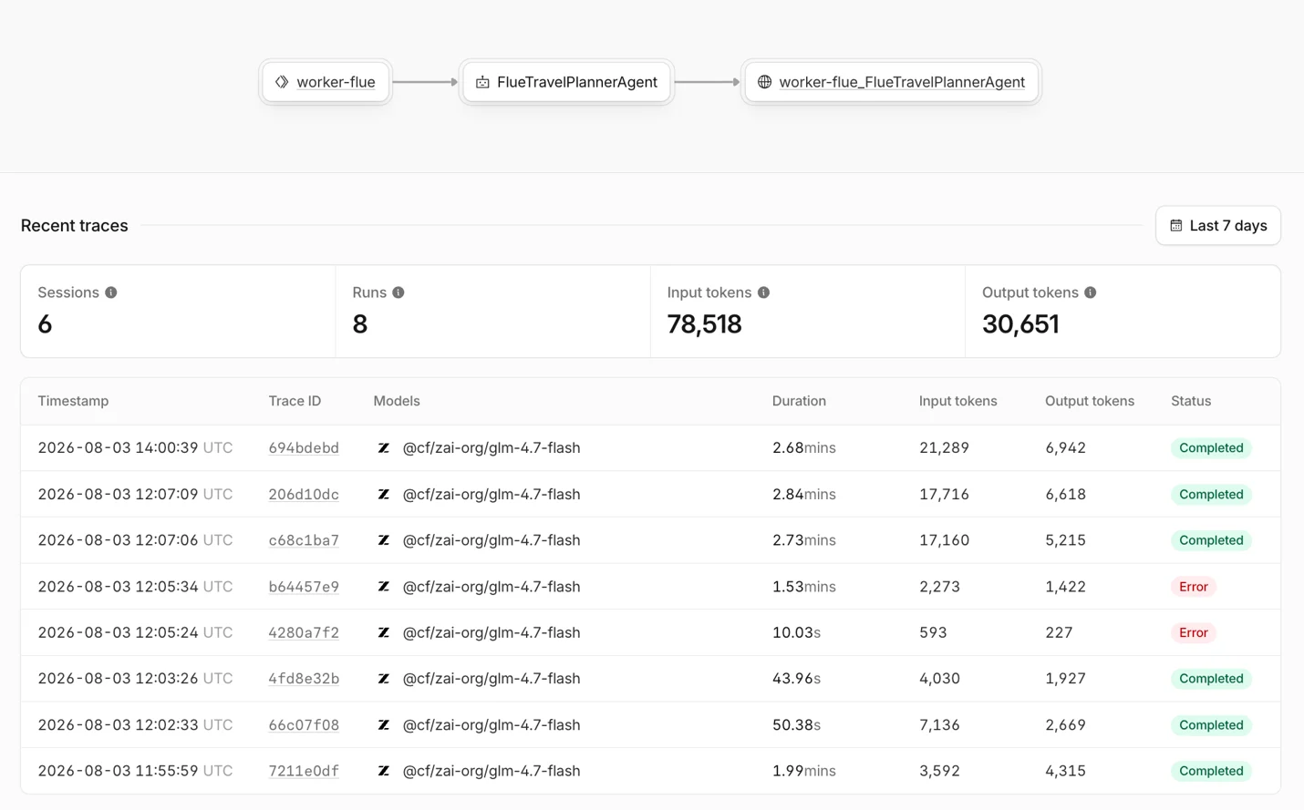Click the Completed badge in the 7211e0df row
1304x810 pixels.
[x=1211, y=771]
